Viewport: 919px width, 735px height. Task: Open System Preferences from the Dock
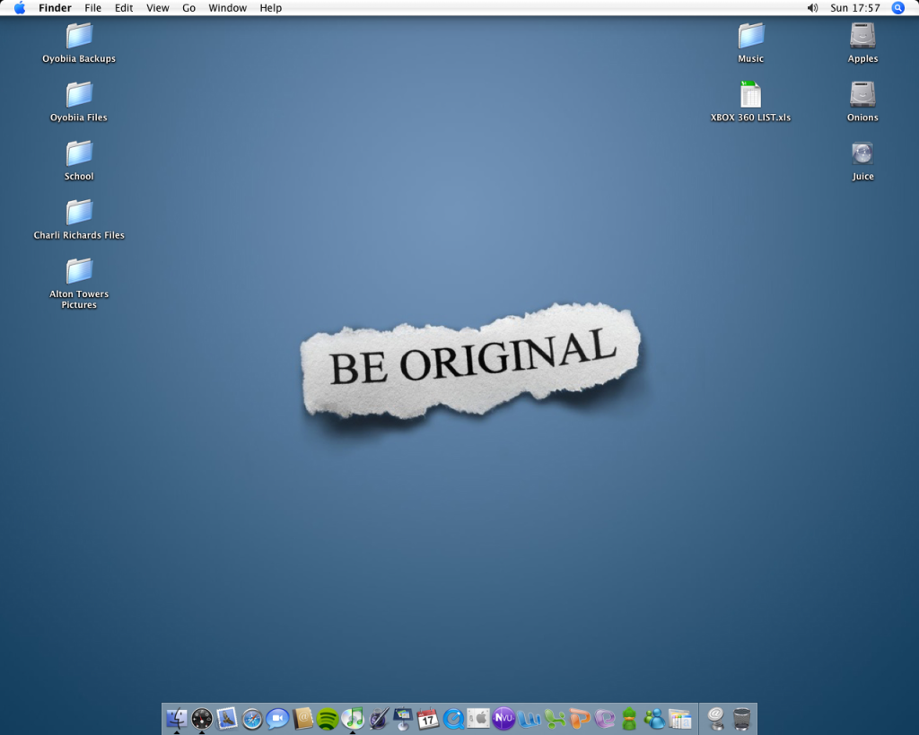click(x=478, y=718)
